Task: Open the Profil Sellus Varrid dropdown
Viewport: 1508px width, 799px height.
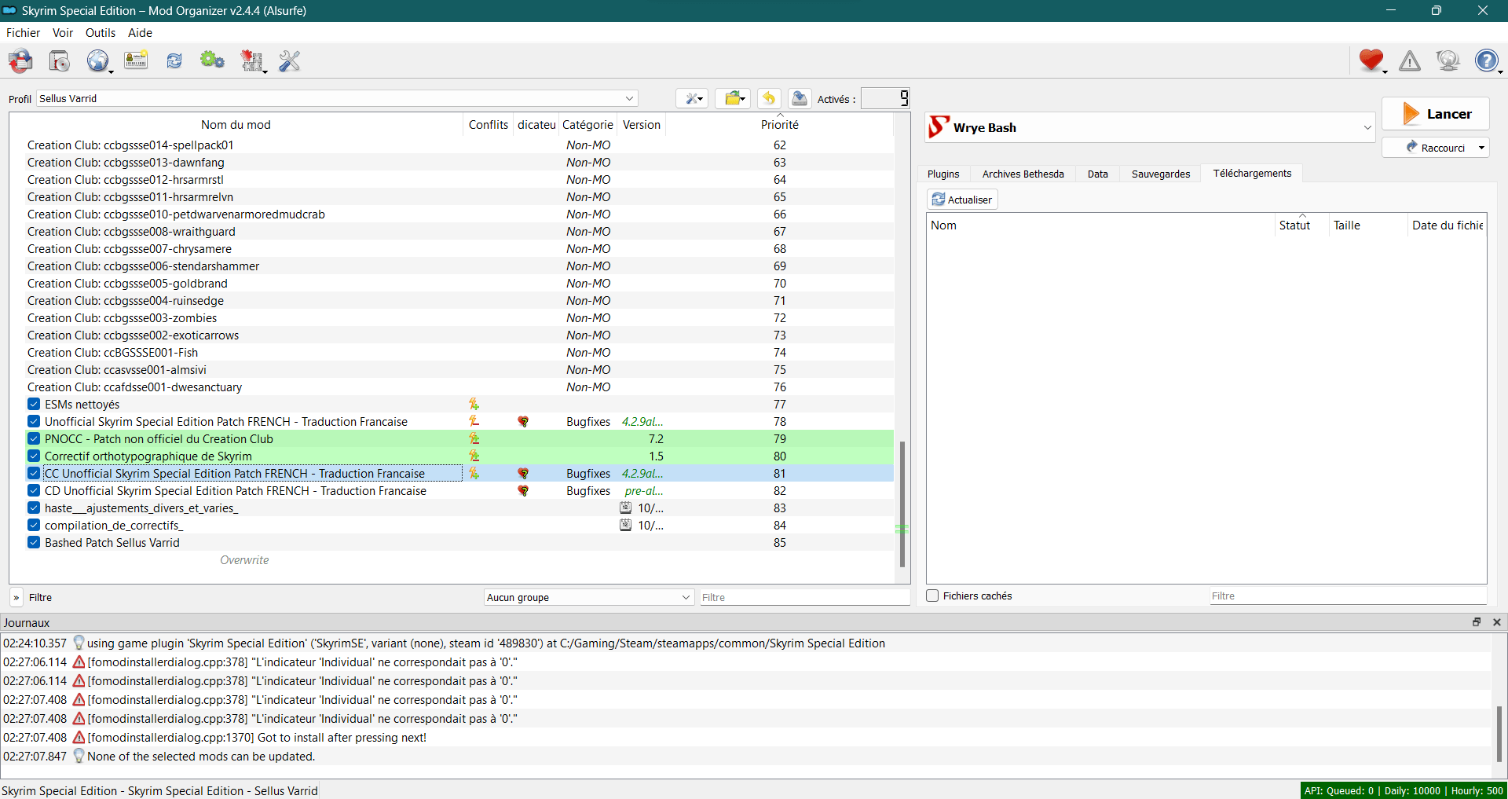Action: click(337, 98)
